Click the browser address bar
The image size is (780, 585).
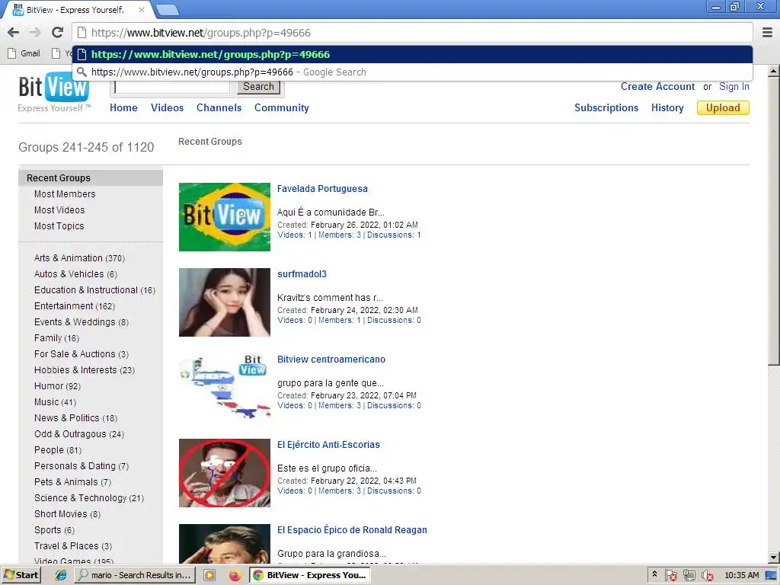coord(412,33)
